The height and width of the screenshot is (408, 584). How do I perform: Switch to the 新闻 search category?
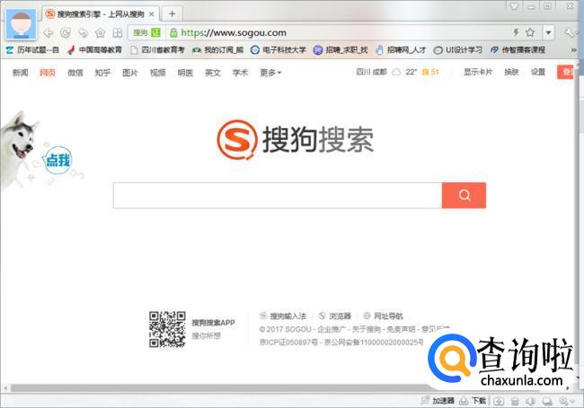point(20,73)
